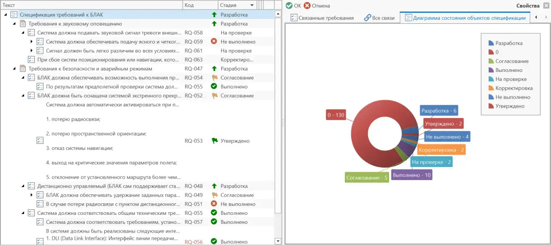The height and width of the screenshot is (245, 551).
Task: Click the 'На проверке' stage cell for RQ-061
Action: (x=236, y=51)
